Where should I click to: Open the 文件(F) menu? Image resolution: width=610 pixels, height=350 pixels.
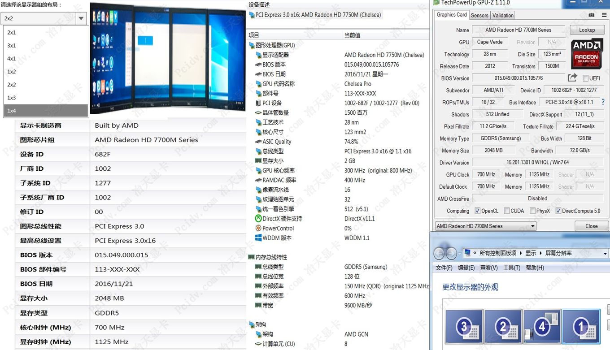(444, 268)
